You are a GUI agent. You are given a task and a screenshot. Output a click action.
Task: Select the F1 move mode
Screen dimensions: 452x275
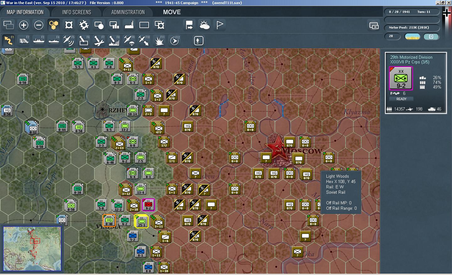point(8,40)
